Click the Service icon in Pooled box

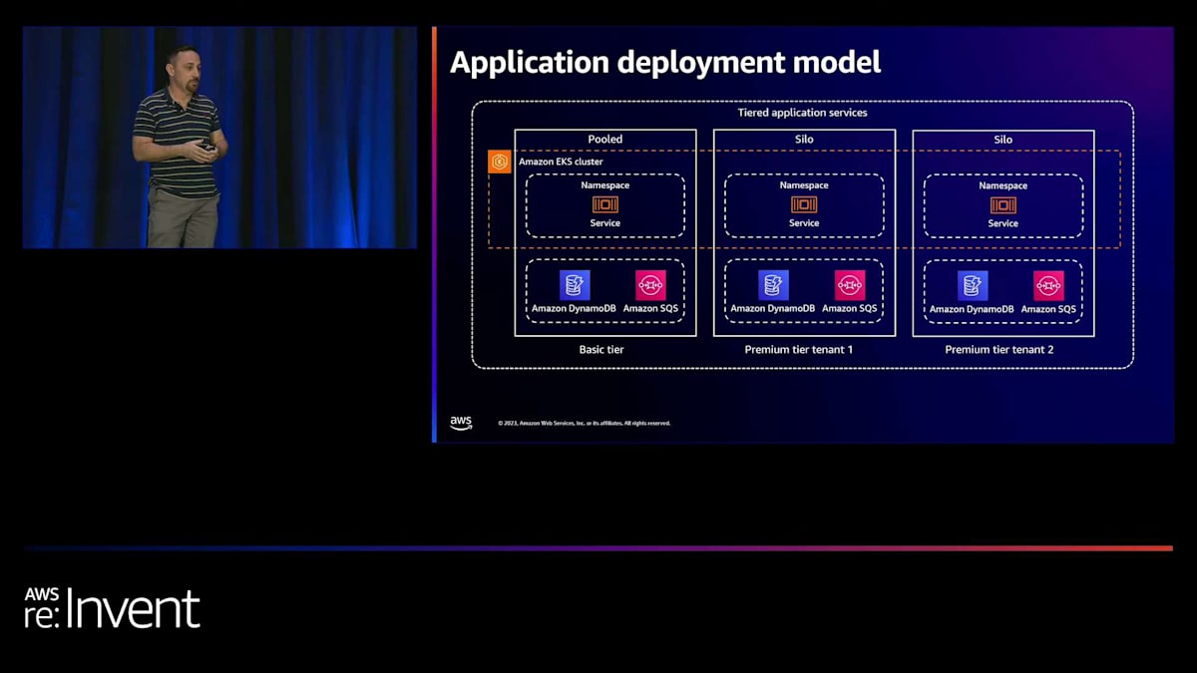pyautogui.click(x=604, y=204)
